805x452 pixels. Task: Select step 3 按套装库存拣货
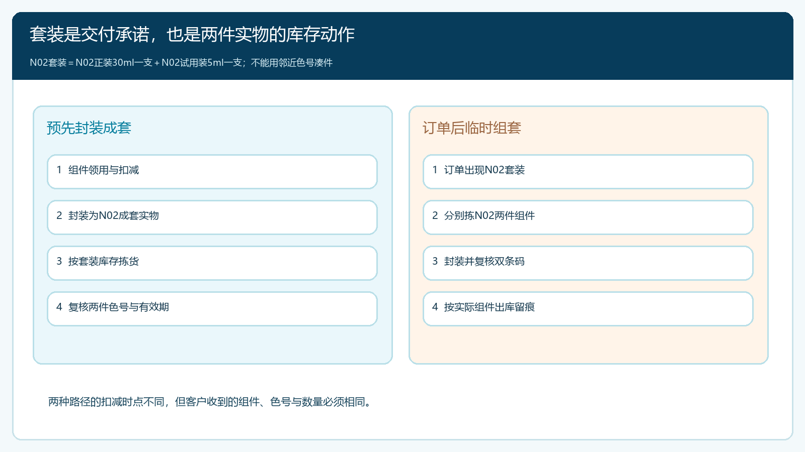(x=212, y=263)
